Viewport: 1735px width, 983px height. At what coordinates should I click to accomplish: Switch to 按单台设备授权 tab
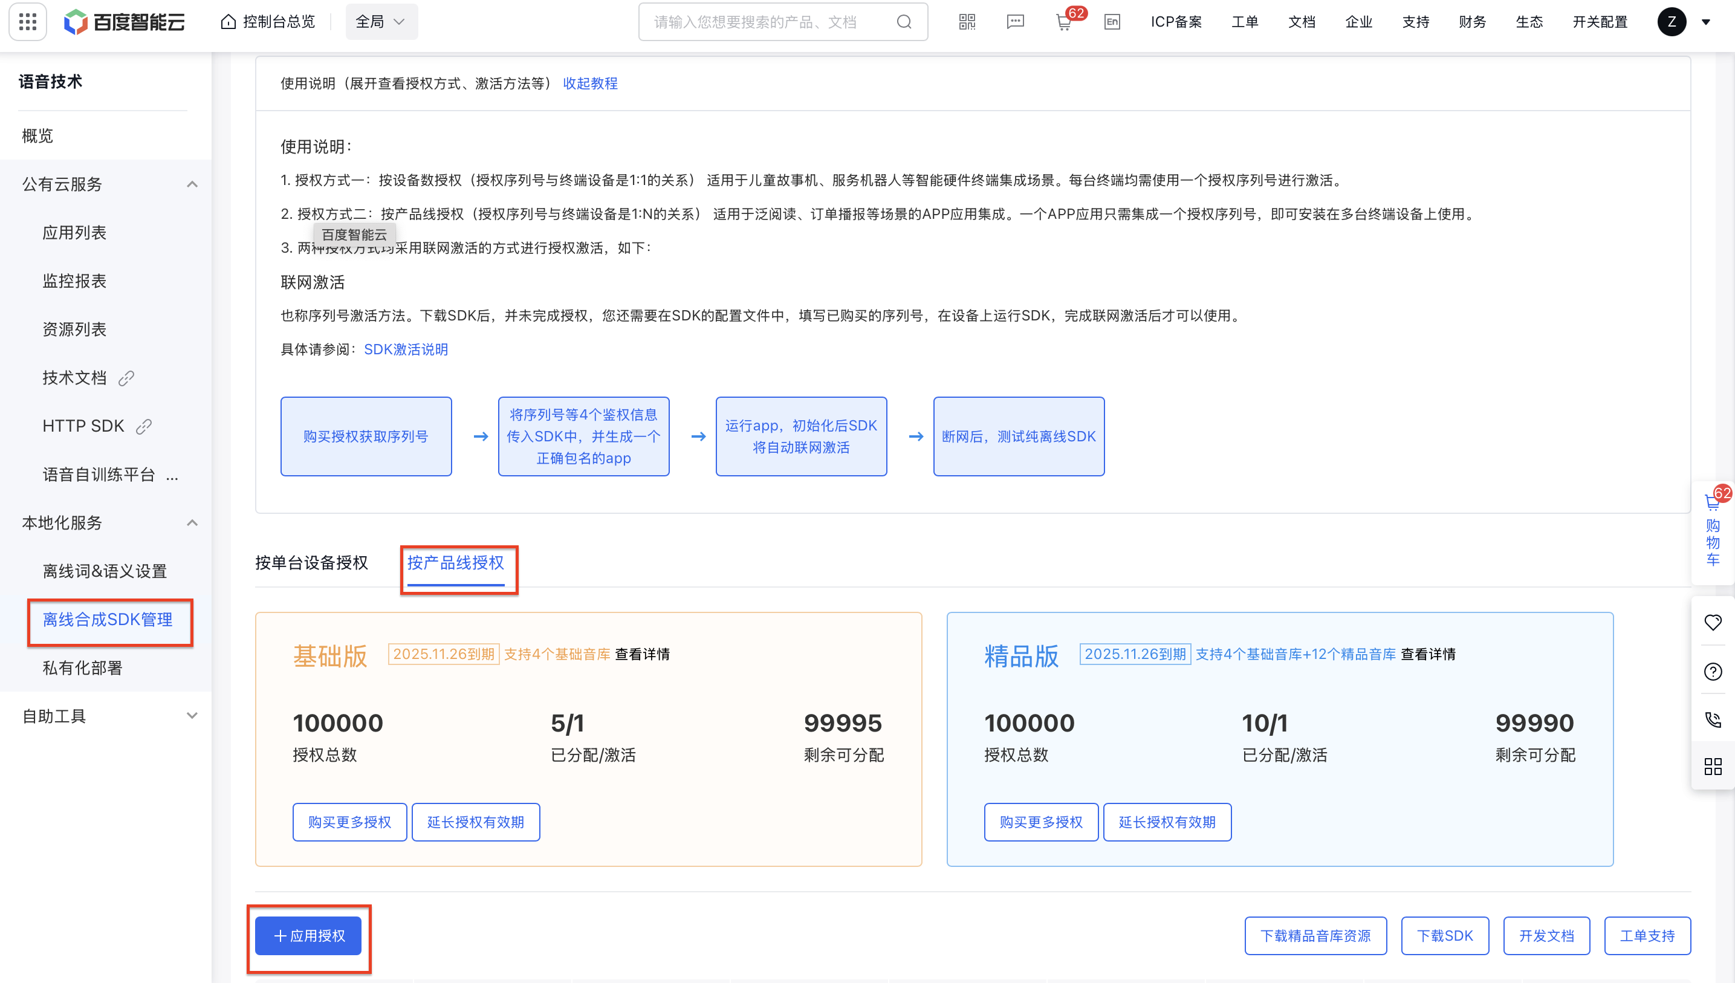click(x=311, y=562)
